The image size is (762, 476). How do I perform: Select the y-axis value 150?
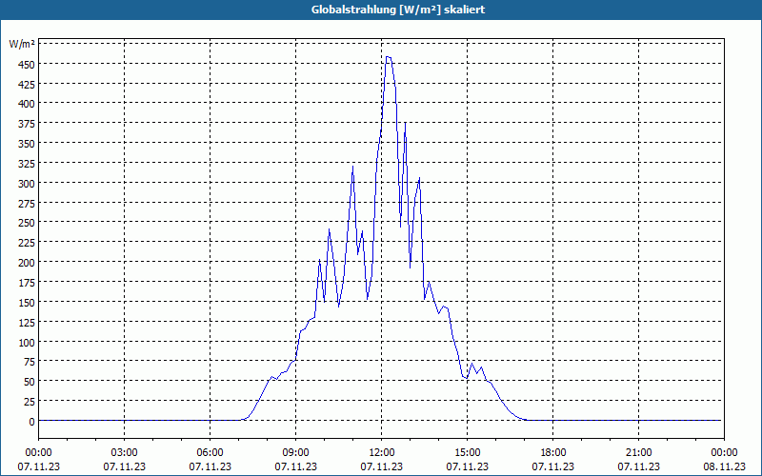pos(26,303)
